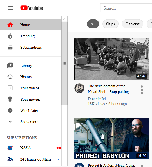Click the red Home icon
The image size is (152, 167).
click(x=10, y=25)
